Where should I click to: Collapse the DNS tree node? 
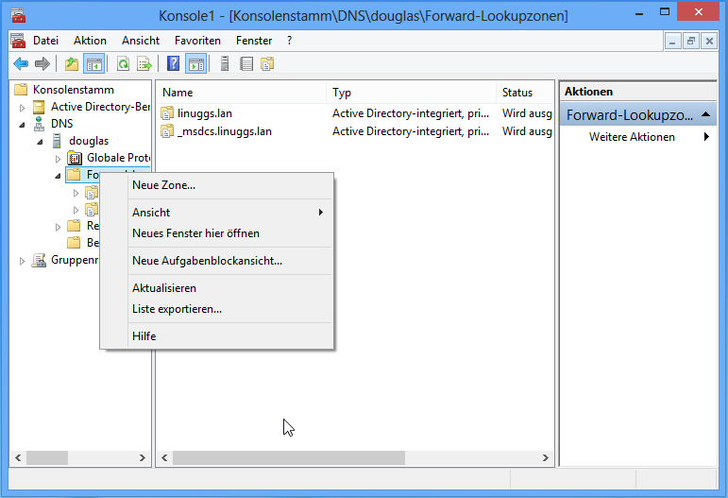click(x=23, y=125)
